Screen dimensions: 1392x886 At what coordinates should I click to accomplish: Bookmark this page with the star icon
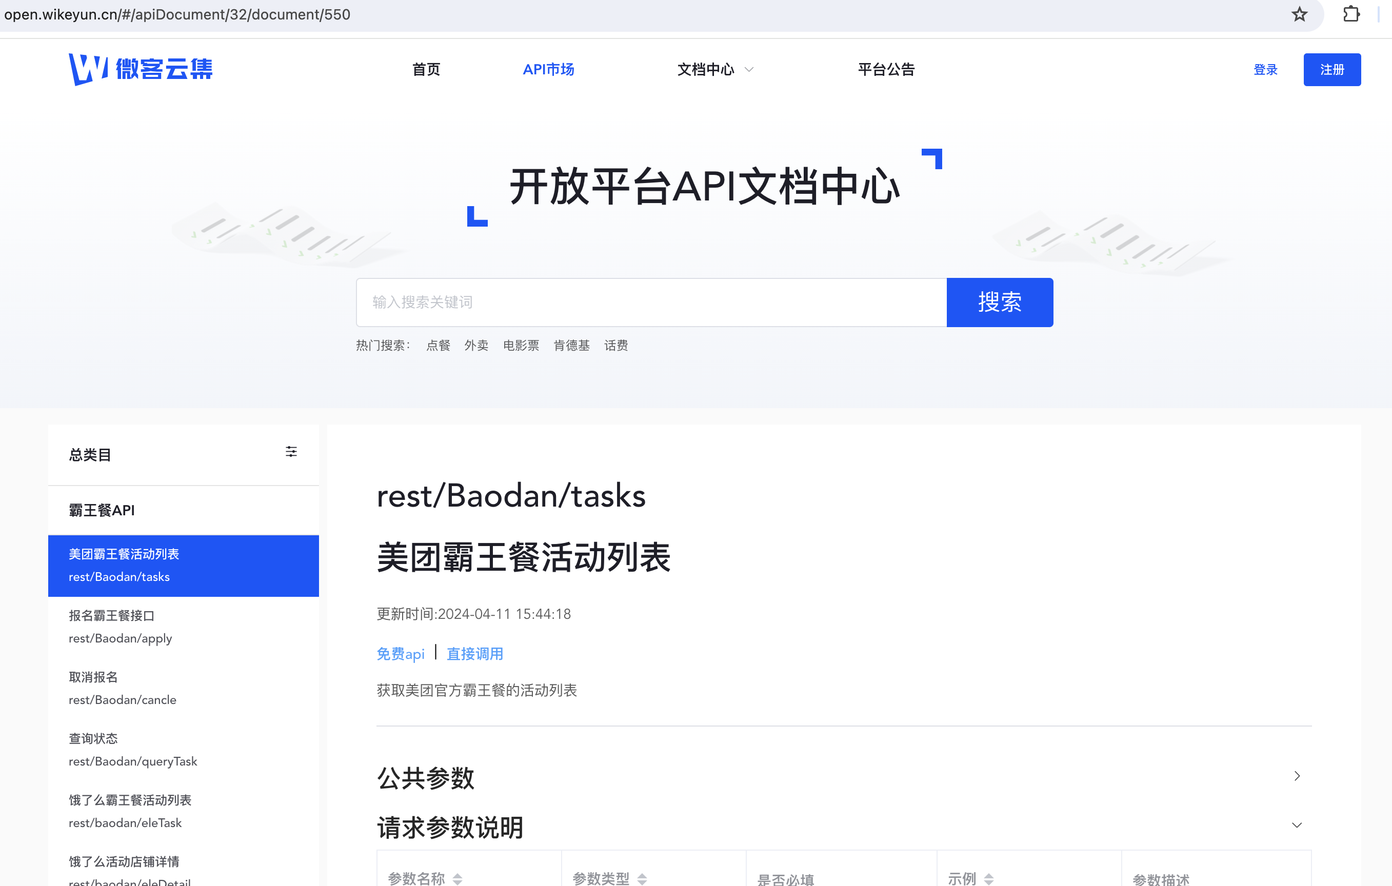click(1299, 14)
